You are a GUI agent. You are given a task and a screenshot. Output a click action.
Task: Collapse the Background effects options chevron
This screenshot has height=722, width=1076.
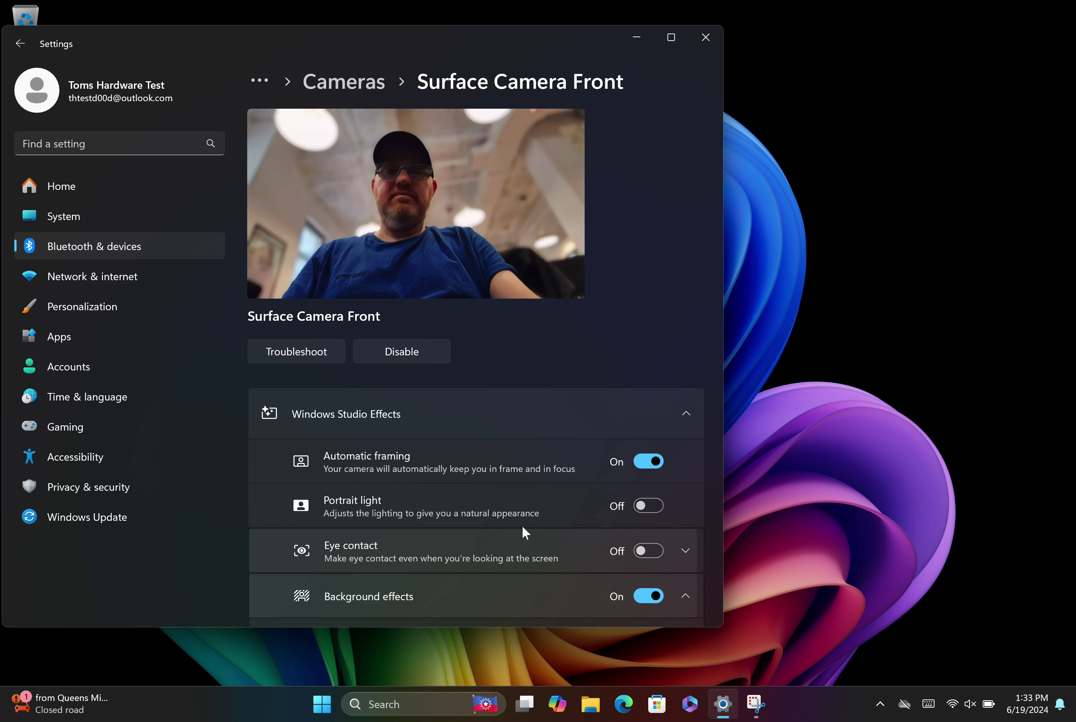point(685,596)
